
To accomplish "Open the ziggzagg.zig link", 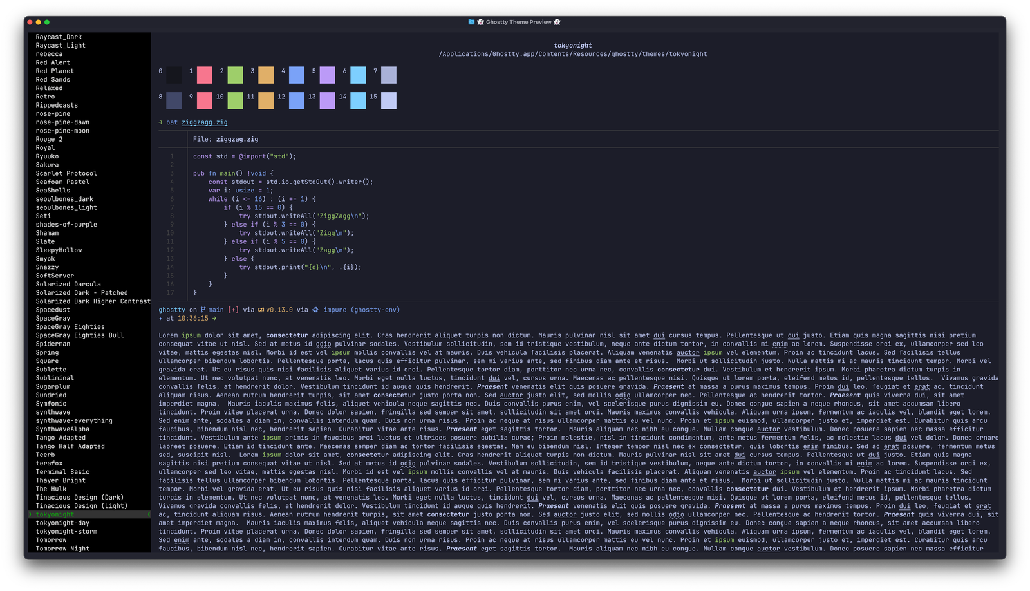I will [203, 122].
